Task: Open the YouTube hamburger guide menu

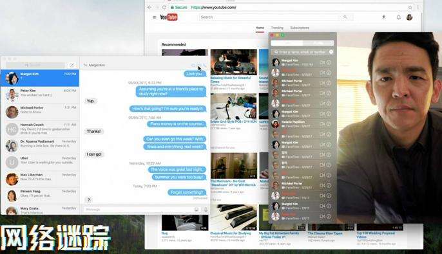Action: click(x=154, y=17)
